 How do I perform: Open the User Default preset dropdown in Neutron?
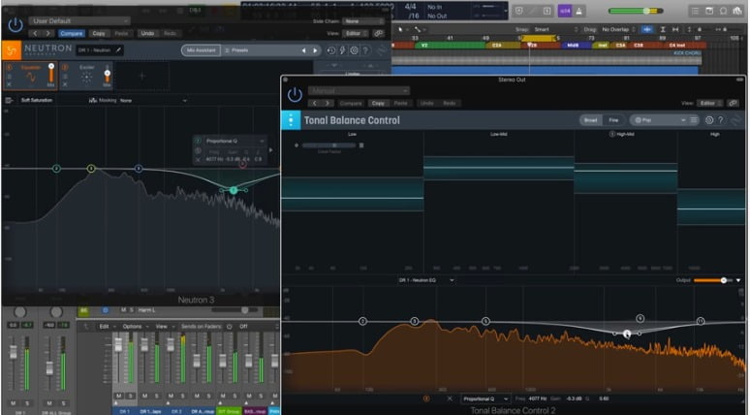79,21
